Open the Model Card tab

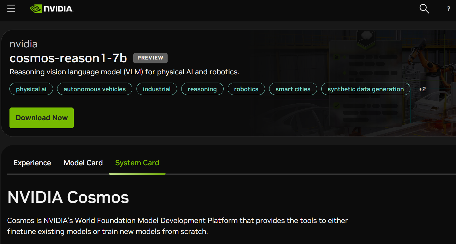83,163
